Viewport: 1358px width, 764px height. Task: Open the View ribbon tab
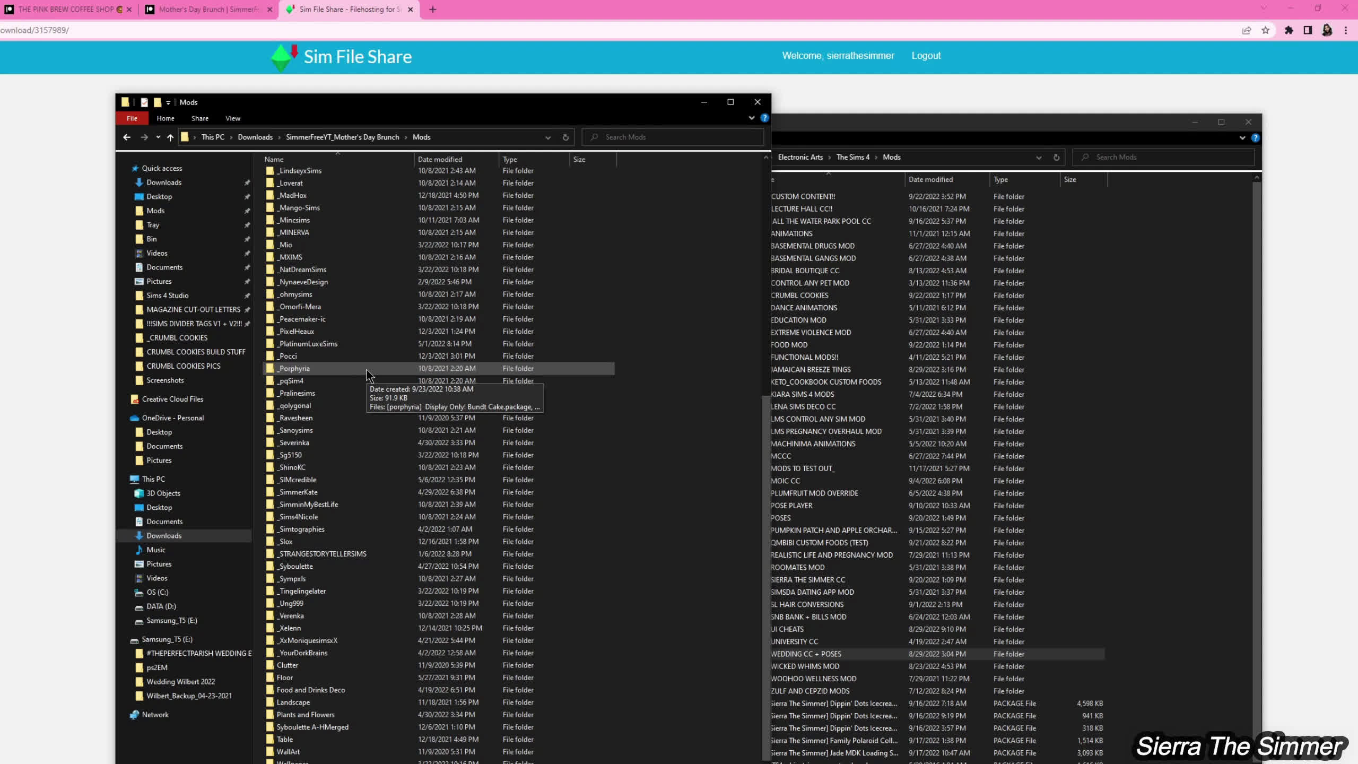tap(232, 118)
